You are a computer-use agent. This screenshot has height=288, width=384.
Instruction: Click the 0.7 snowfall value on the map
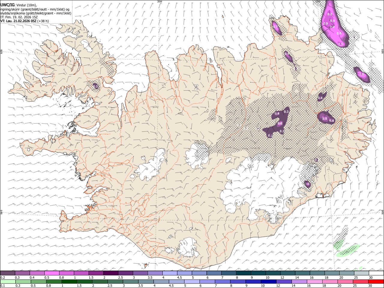click(275, 27)
